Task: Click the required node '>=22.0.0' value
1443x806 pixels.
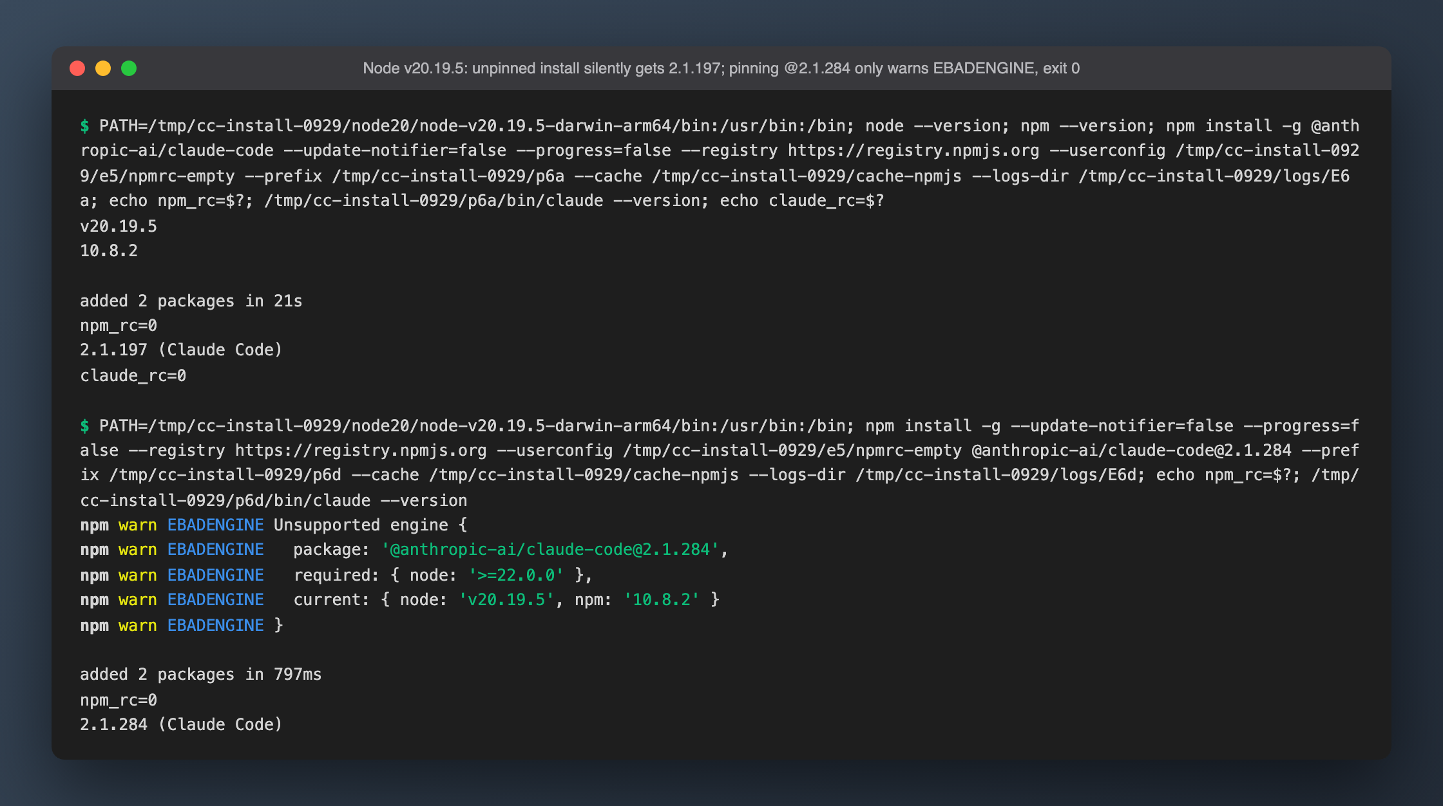Action: 516,575
